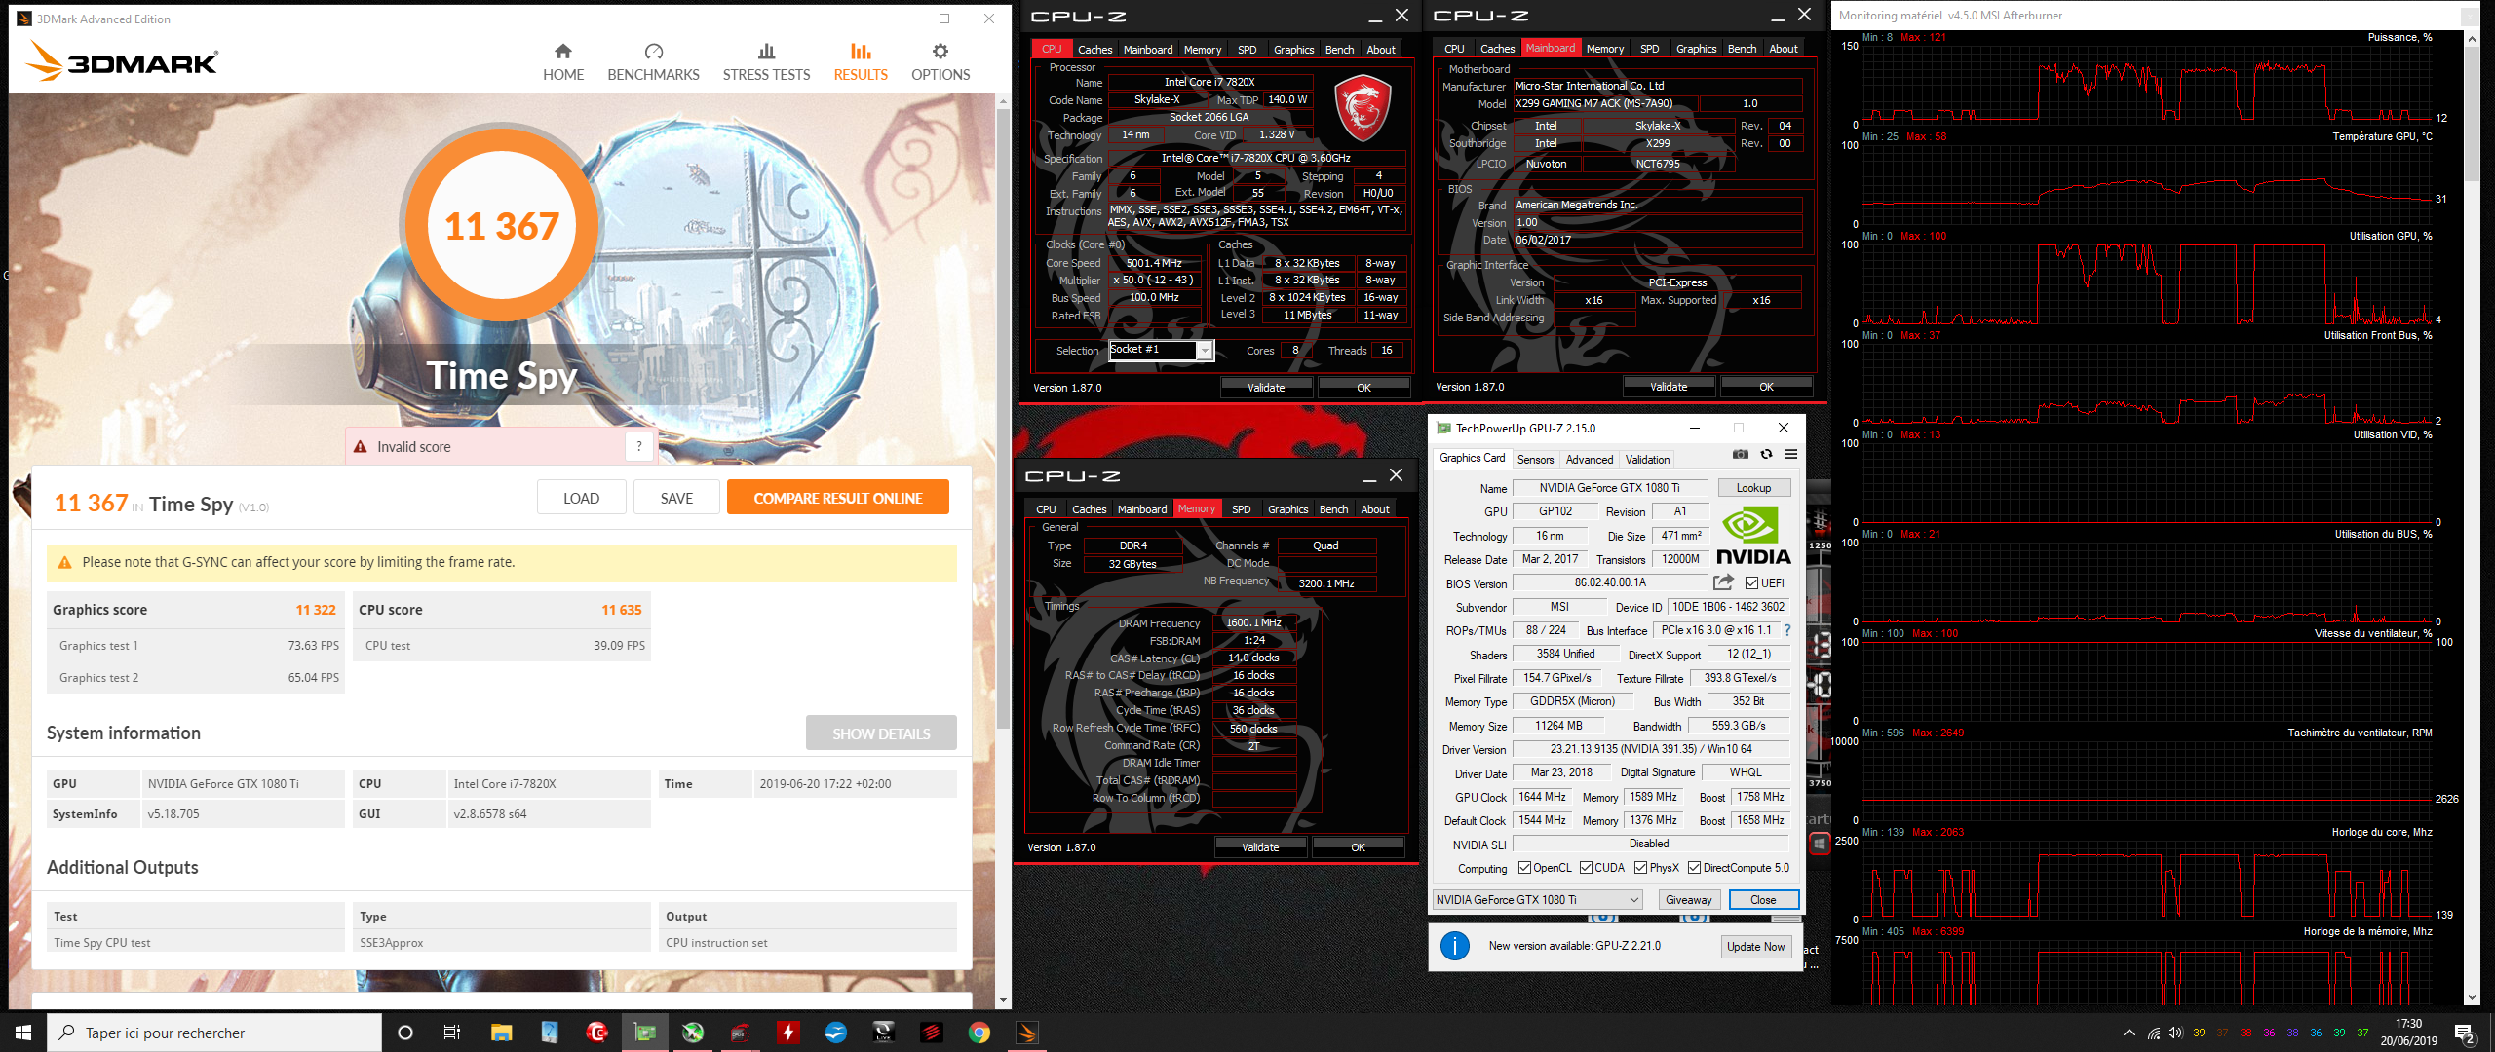
Task: Click the volume speaker tray icon
Action: [x=2175, y=1033]
